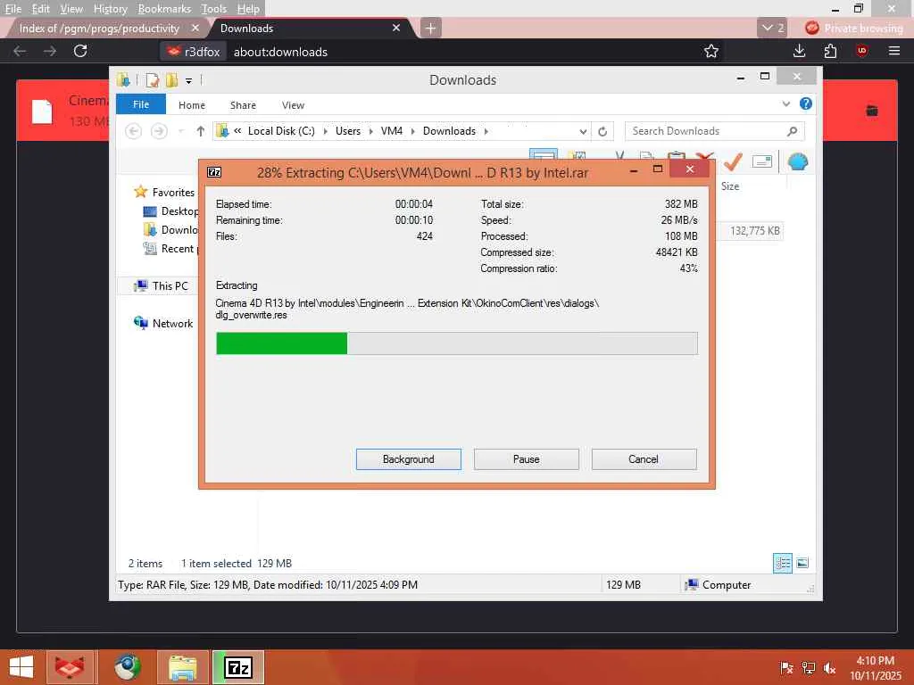Expand the chevron after Downloads breadcrumb
Viewport: 914px width, 685px height.
[x=486, y=131]
